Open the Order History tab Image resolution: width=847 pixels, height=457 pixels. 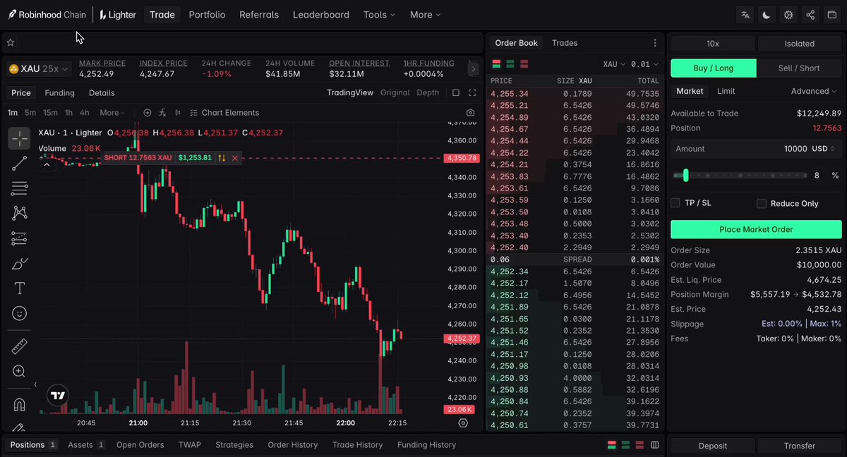(x=293, y=445)
